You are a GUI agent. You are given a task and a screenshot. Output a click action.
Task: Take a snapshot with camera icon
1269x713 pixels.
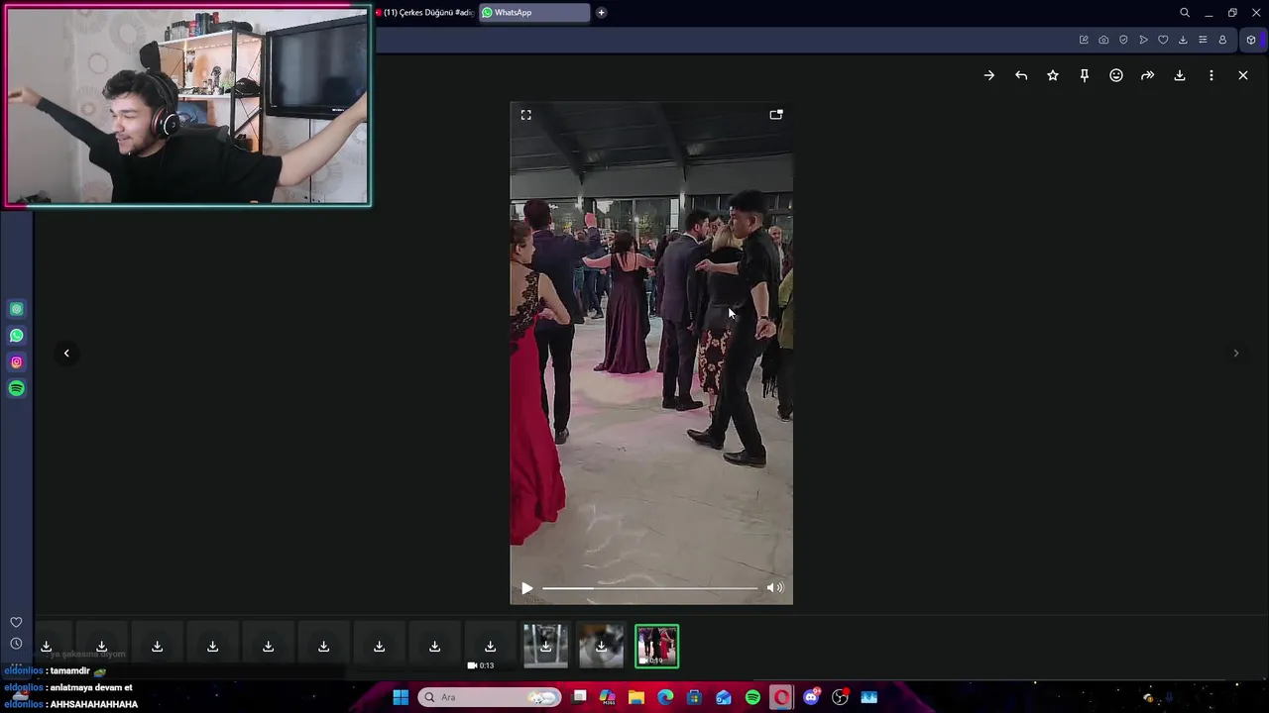coord(1103,40)
